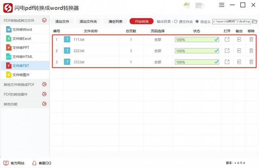Click 333.txt progress bar at 100%

click(x=197, y=62)
